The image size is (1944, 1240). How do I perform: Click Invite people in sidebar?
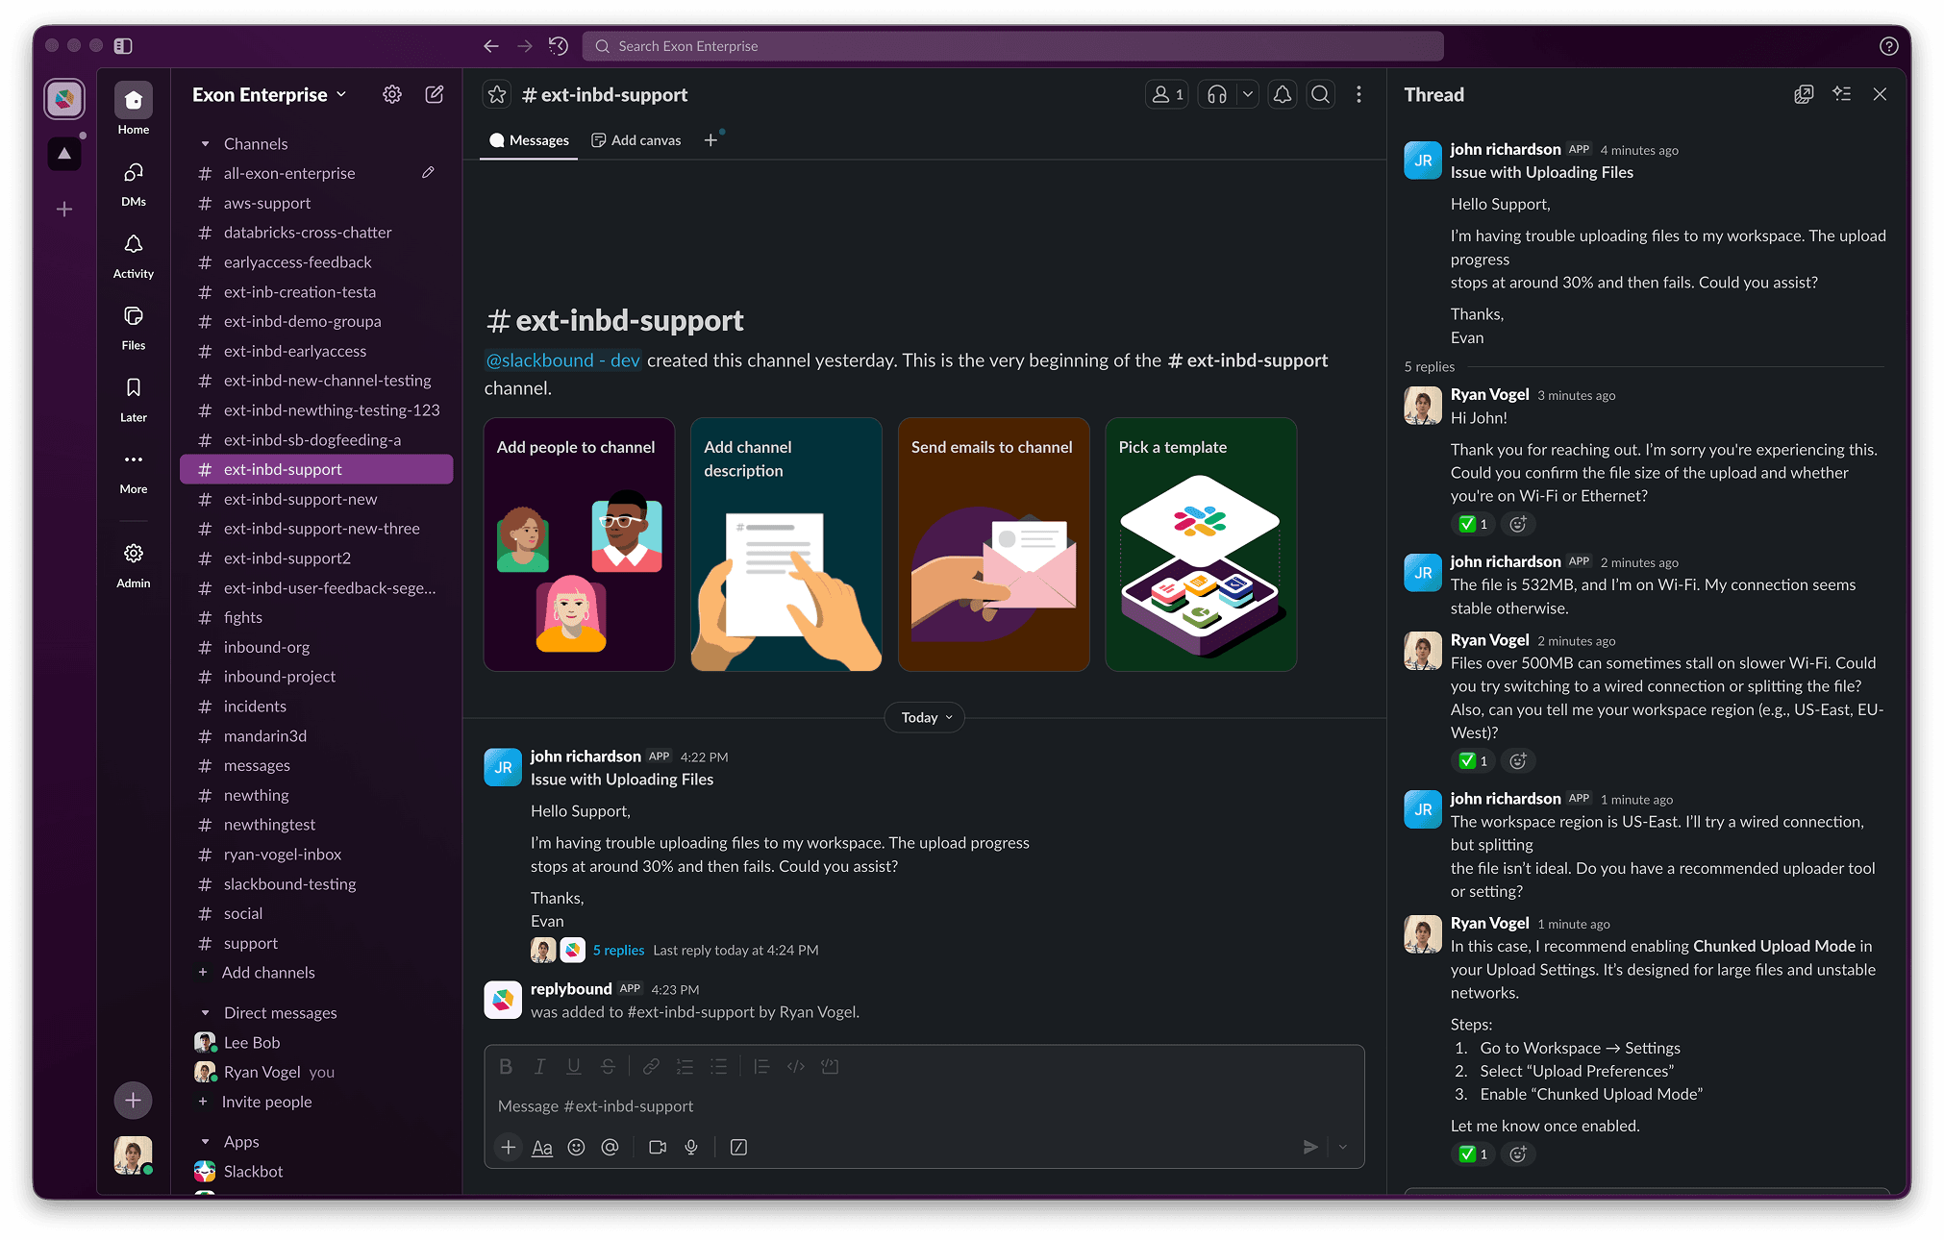(266, 1102)
